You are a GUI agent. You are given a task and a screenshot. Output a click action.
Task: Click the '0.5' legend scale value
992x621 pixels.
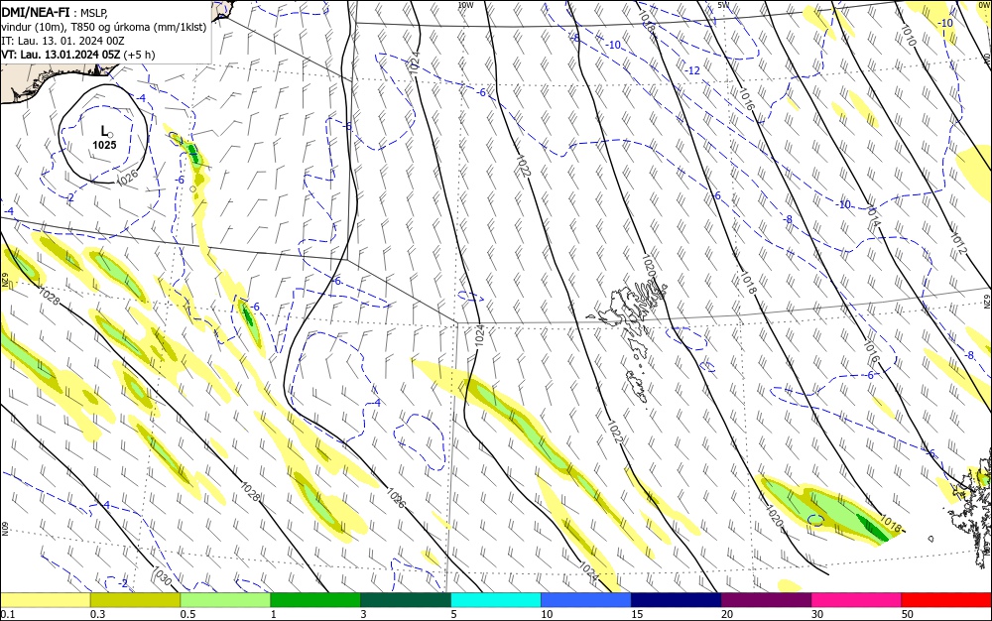point(187,614)
